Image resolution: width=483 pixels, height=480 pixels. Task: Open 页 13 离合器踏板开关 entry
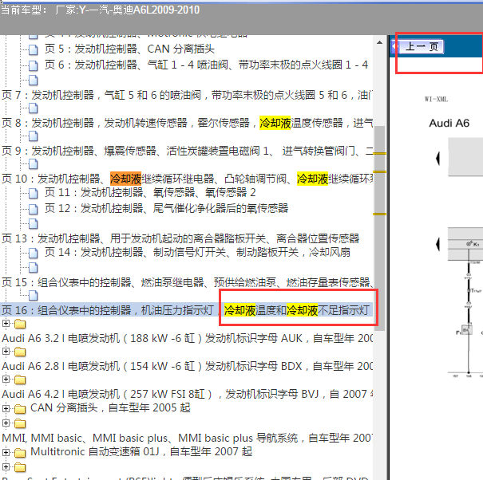click(x=180, y=238)
